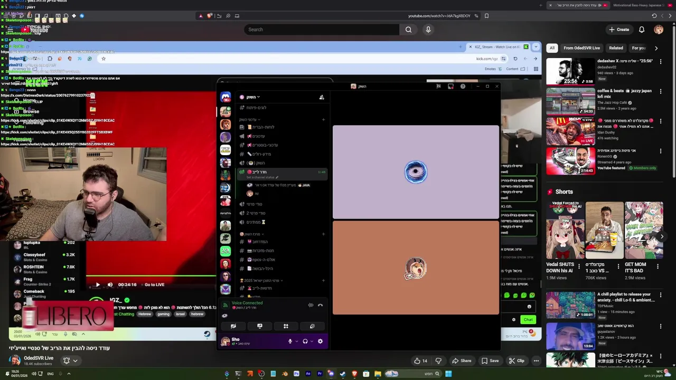Dislike the YouTube video
The height and width of the screenshot is (380, 676).
pos(438,361)
